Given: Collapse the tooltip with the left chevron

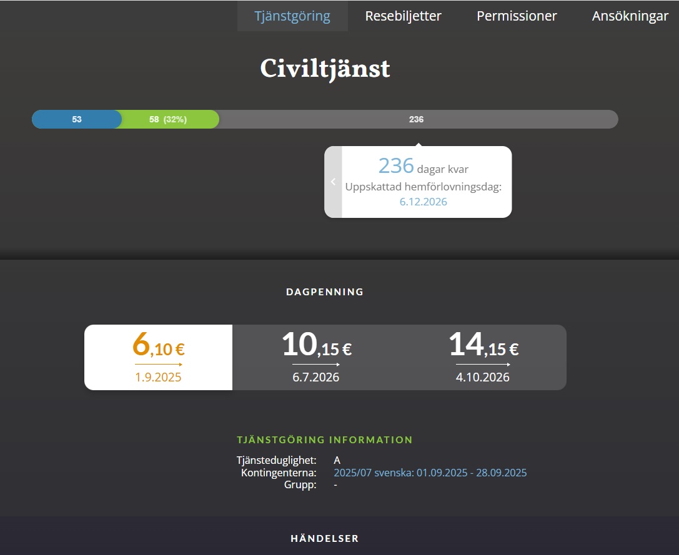Looking at the screenshot, I should [x=333, y=182].
